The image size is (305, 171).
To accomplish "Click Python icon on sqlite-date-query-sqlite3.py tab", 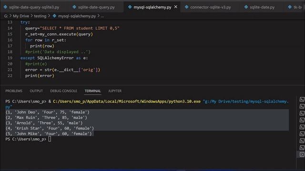I will 5,7.
